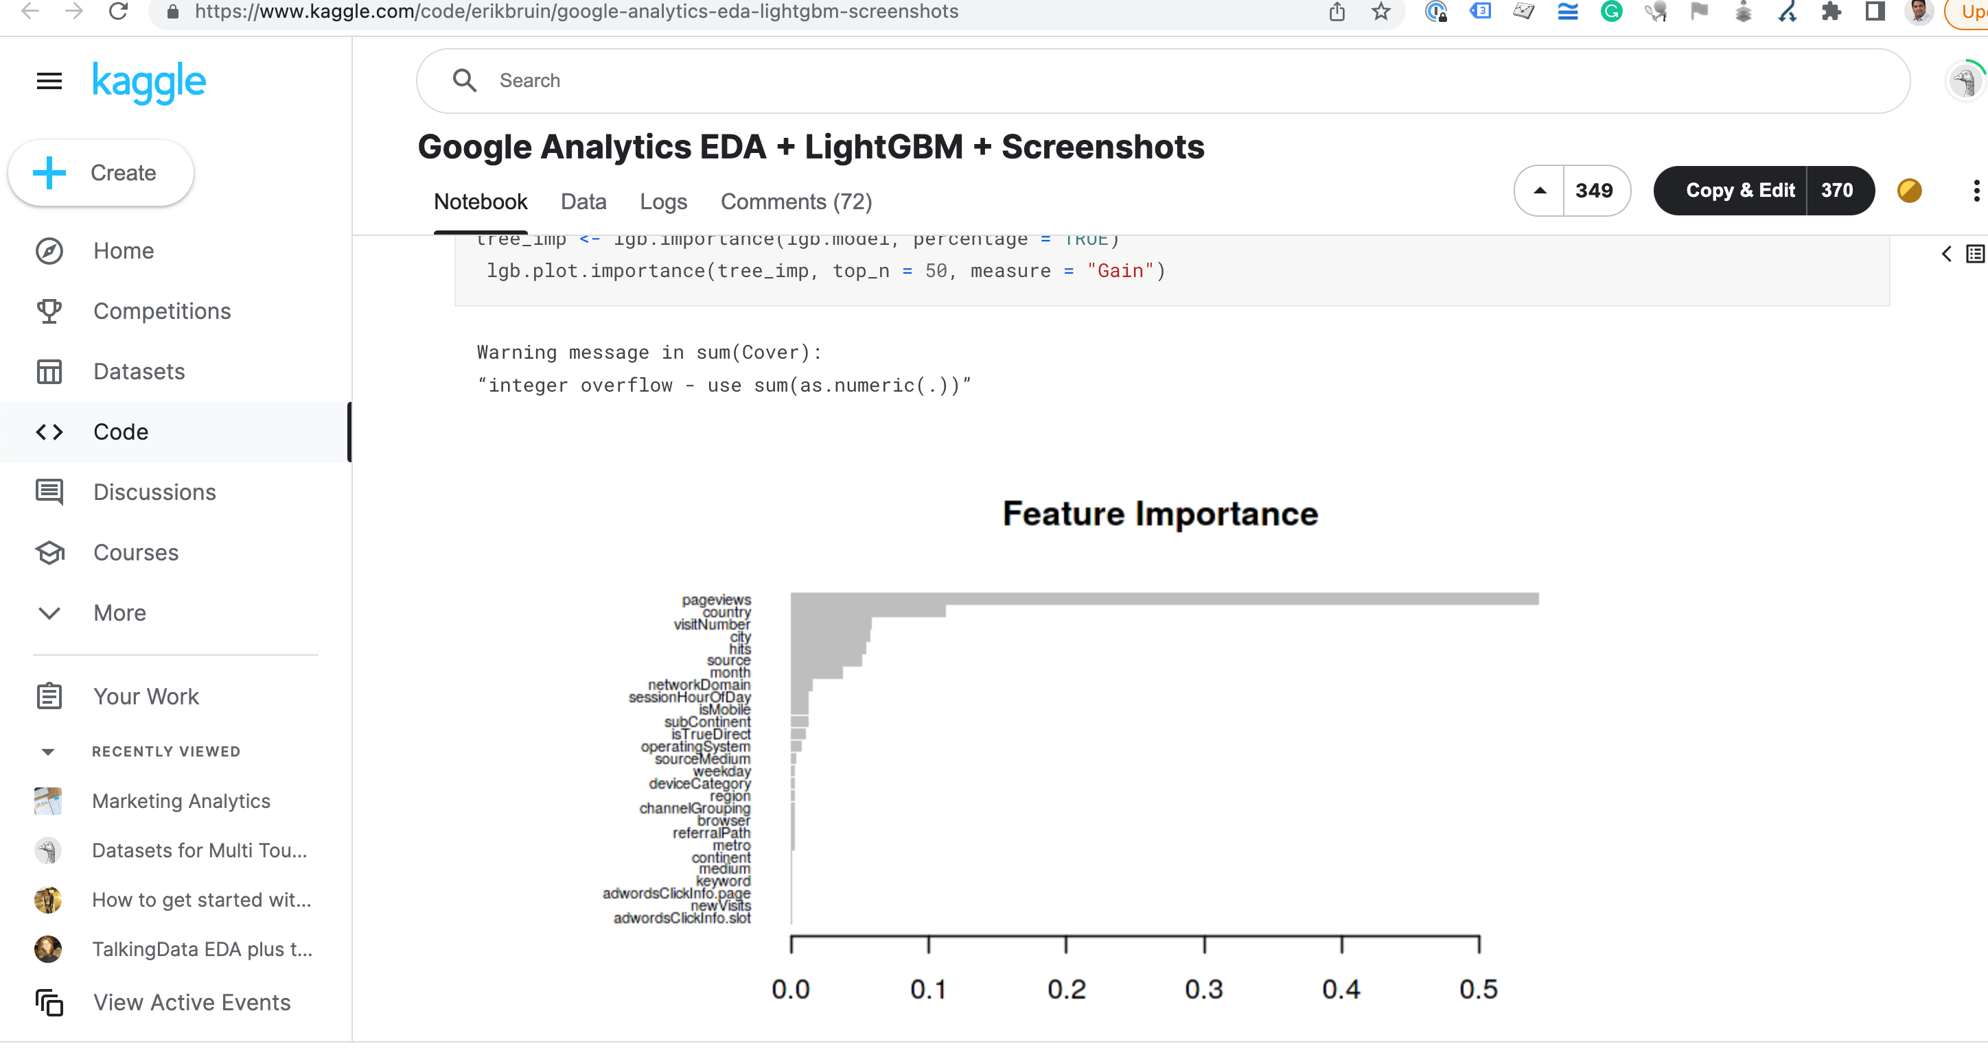The image size is (1988, 1048).
Task: Expand the More sidebar item
Action: [x=49, y=612]
